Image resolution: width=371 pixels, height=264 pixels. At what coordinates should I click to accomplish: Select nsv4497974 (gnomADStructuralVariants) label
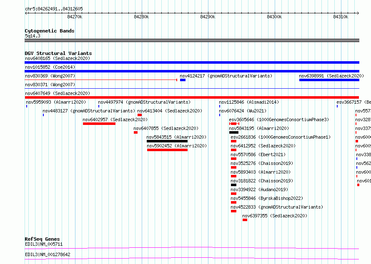(x=144, y=102)
